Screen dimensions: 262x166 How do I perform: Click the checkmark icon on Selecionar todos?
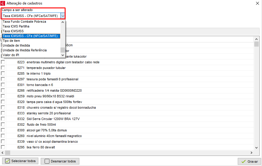click(x=7, y=161)
